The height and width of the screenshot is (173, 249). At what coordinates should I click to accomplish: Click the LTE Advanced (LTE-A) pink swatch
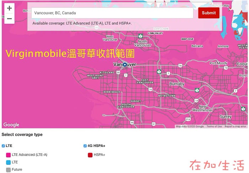point(8,155)
